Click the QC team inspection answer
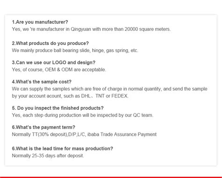 (82, 115)
